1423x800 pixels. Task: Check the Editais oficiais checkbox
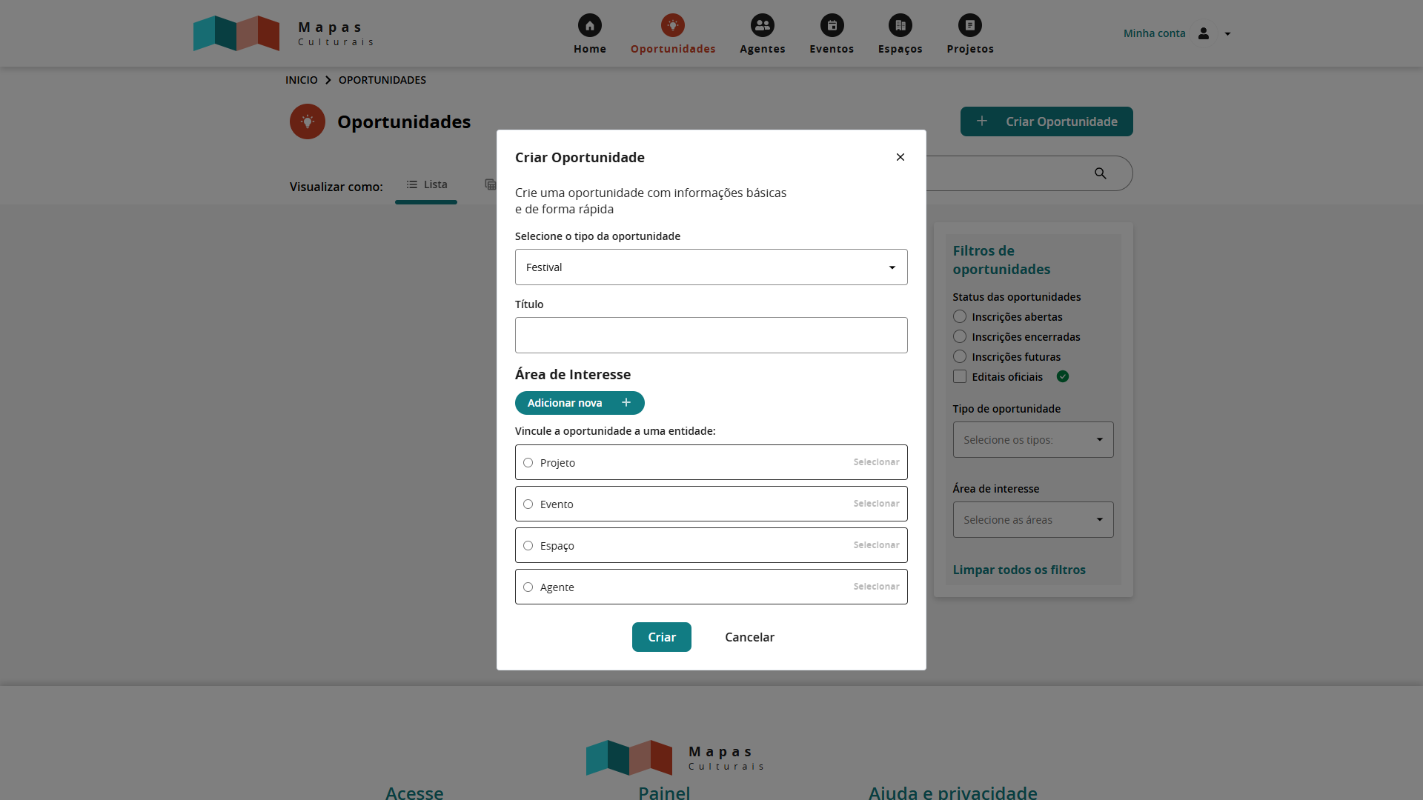[x=960, y=377]
